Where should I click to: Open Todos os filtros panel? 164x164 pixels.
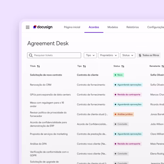click(x=149, y=55)
